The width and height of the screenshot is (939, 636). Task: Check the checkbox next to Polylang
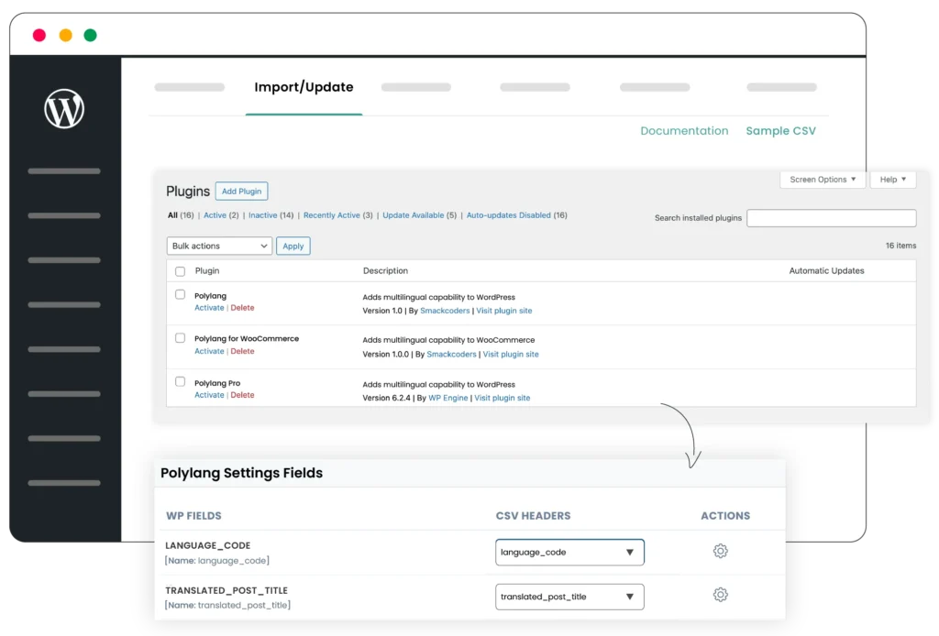(x=180, y=294)
